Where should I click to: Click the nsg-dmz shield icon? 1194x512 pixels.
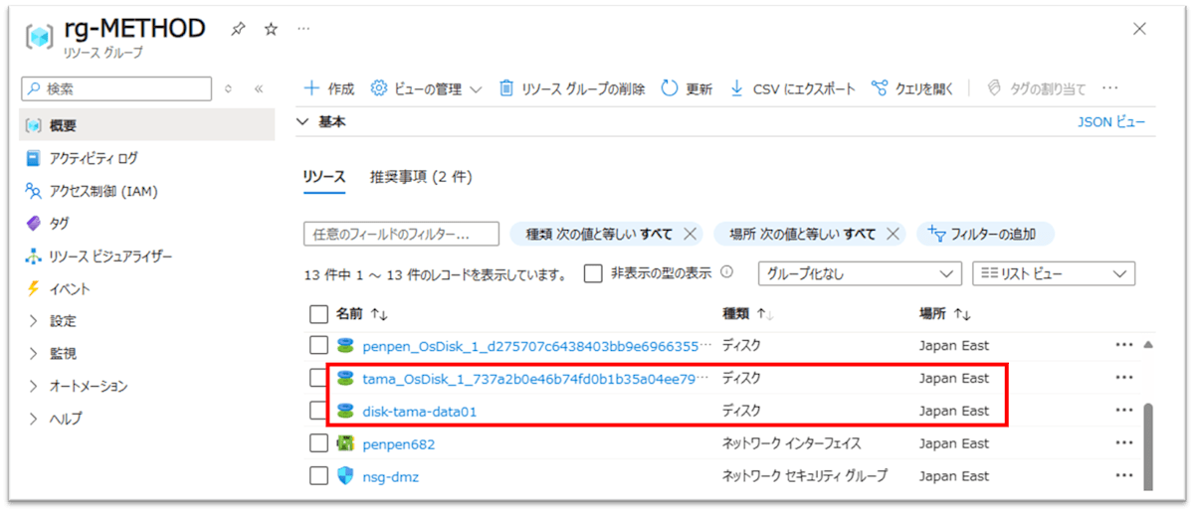(x=345, y=476)
